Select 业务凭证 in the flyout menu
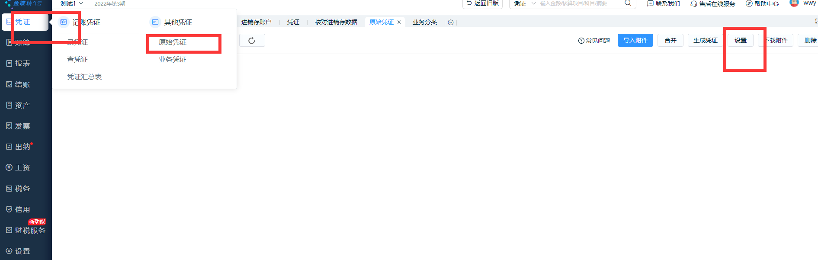This screenshot has width=818, height=260. (x=173, y=59)
